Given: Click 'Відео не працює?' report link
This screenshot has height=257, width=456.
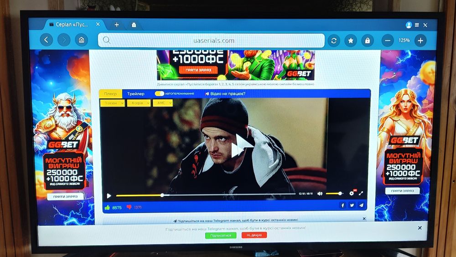Looking at the screenshot, I should (x=225, y=94).
